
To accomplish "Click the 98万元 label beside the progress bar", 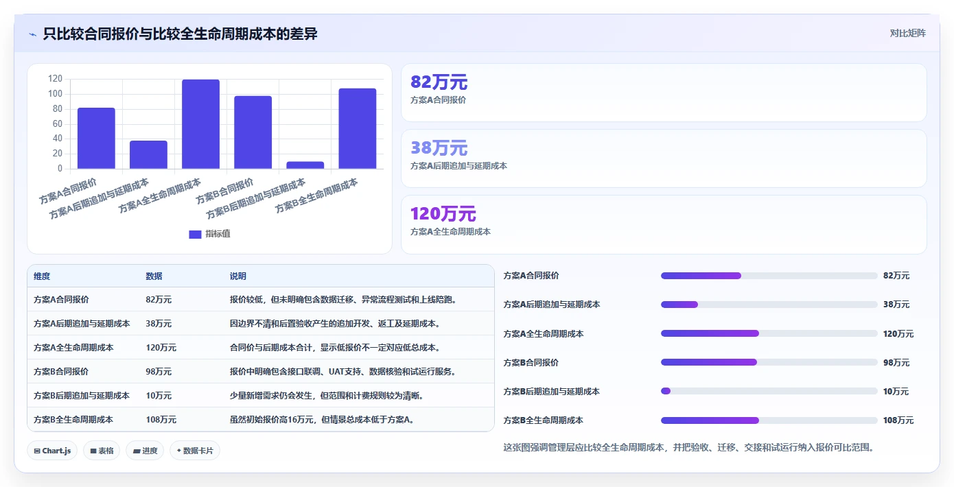I will click(x=896, y=363).
